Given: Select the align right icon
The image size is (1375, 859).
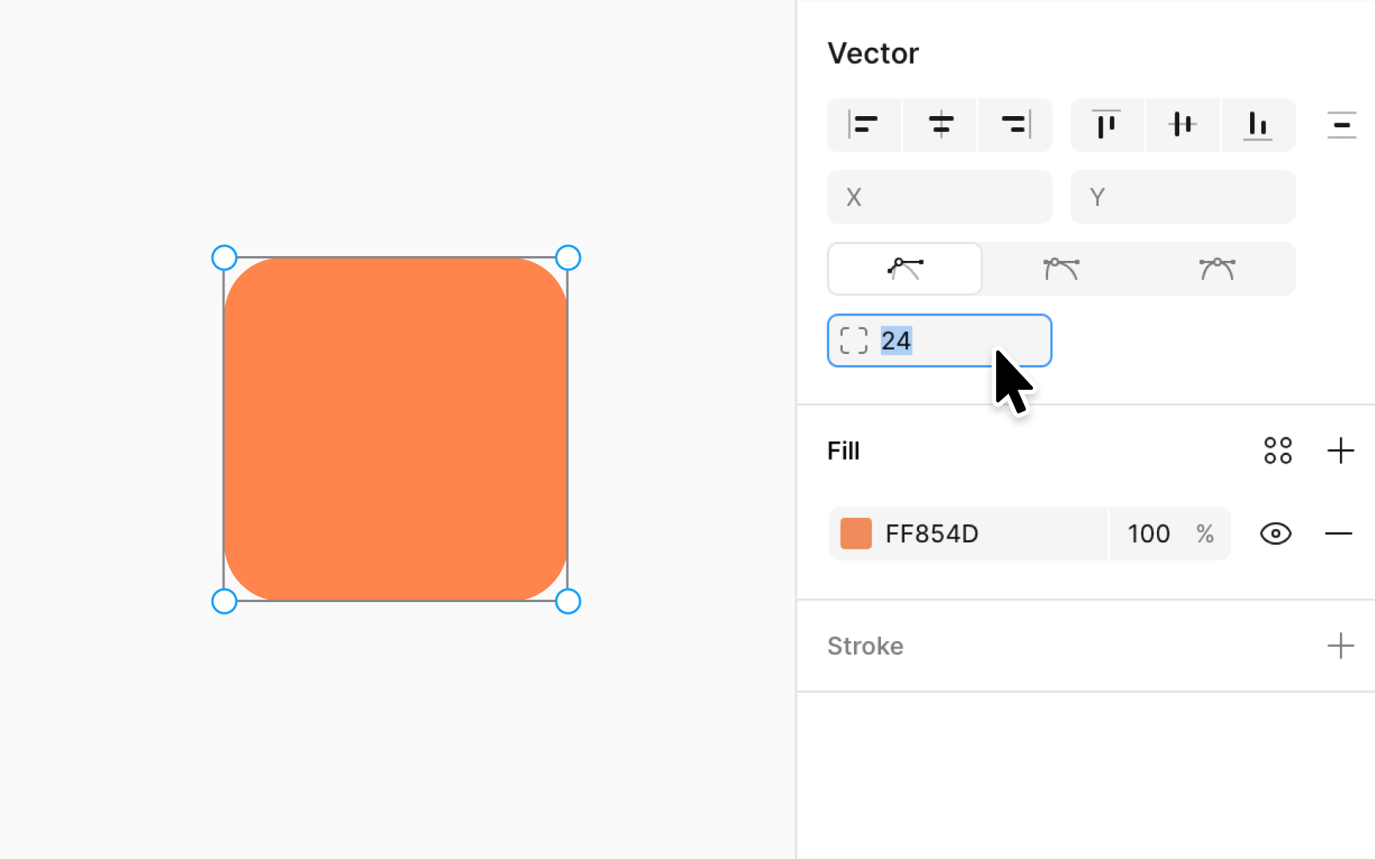Looking at the screenshot, I should (1015, 125).
